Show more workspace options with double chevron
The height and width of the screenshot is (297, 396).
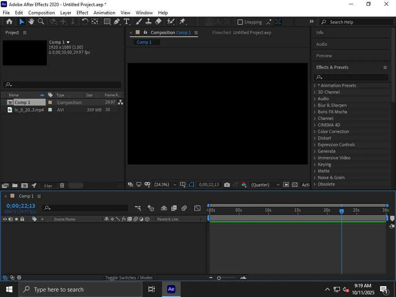click(x=312, y=22)
